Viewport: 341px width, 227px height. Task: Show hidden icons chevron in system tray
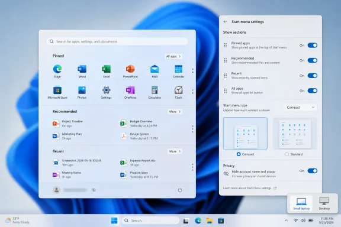point(286,220)
